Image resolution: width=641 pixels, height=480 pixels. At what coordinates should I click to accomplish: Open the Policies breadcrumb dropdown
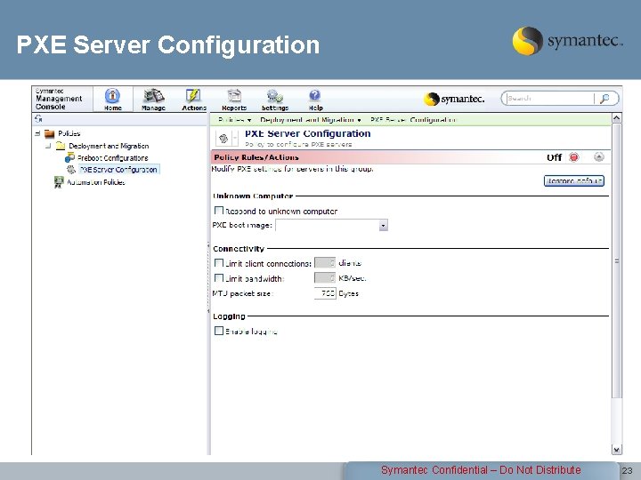point(249,120)
